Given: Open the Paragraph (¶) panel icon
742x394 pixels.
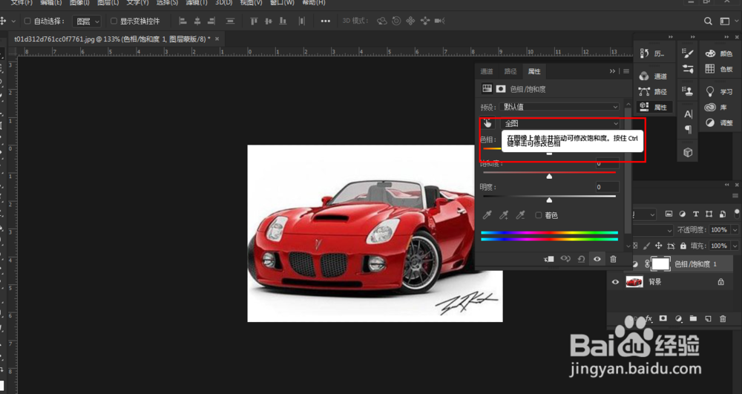Looking at the screenshot, I should 688,129.
